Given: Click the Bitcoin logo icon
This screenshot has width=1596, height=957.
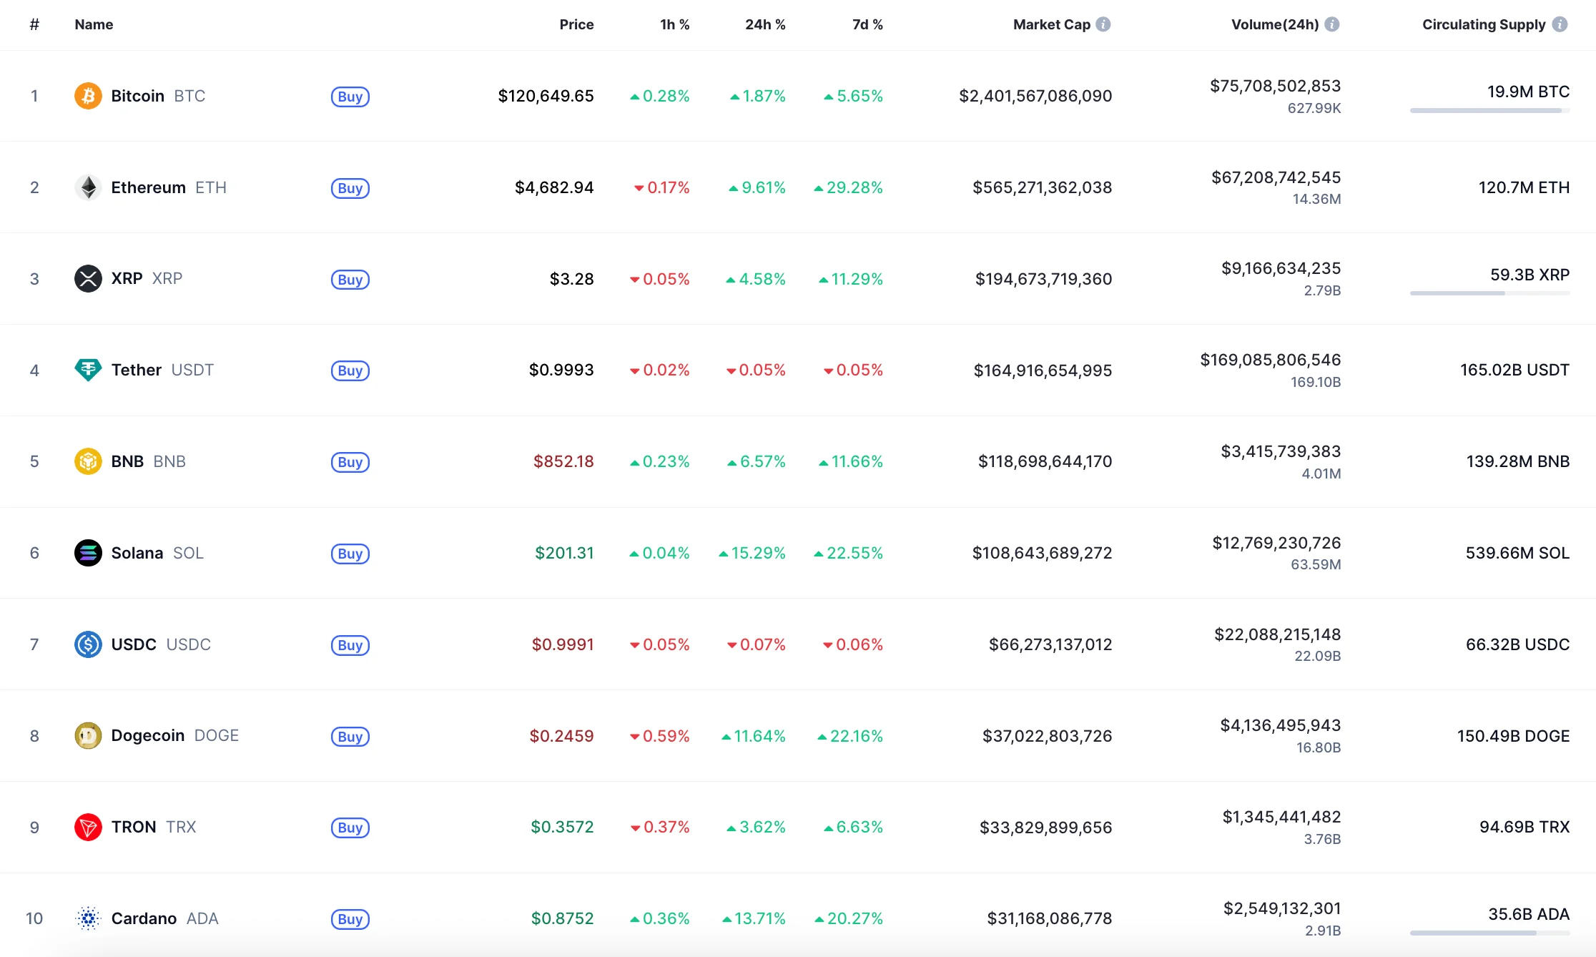Looking at the screenshot, I should (x=88, y=96).
